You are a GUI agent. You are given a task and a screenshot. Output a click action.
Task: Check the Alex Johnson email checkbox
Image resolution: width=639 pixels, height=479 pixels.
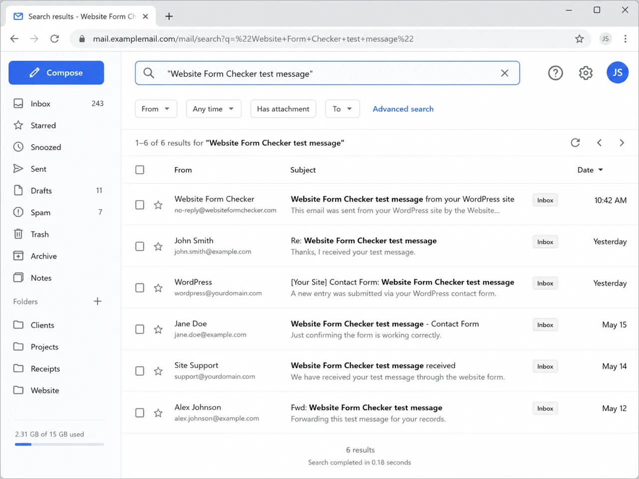[140, 413]
